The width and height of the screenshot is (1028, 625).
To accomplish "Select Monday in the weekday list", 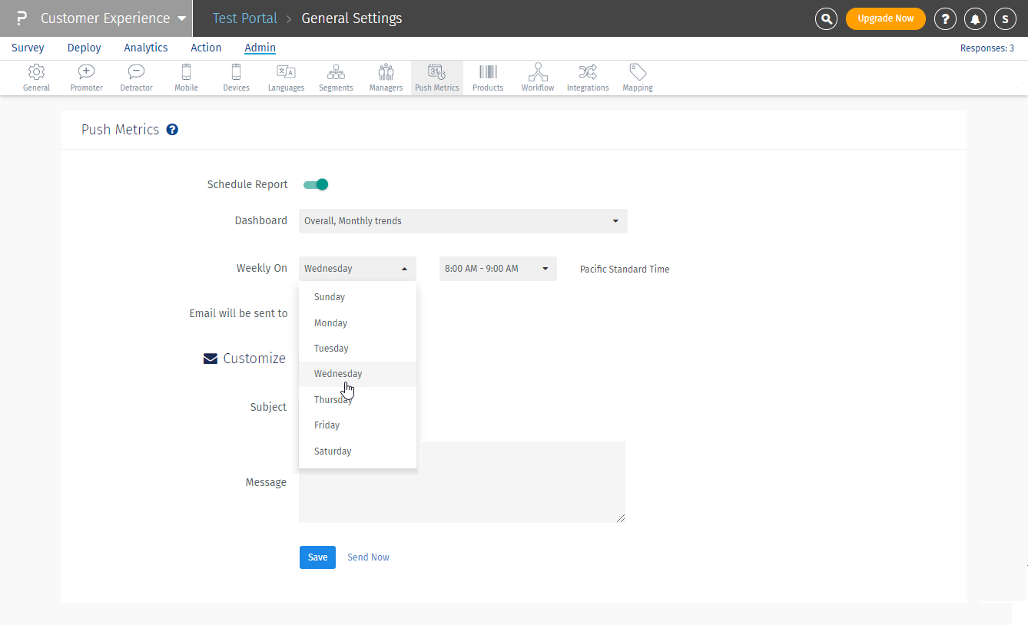I will [x=330, y=323].
